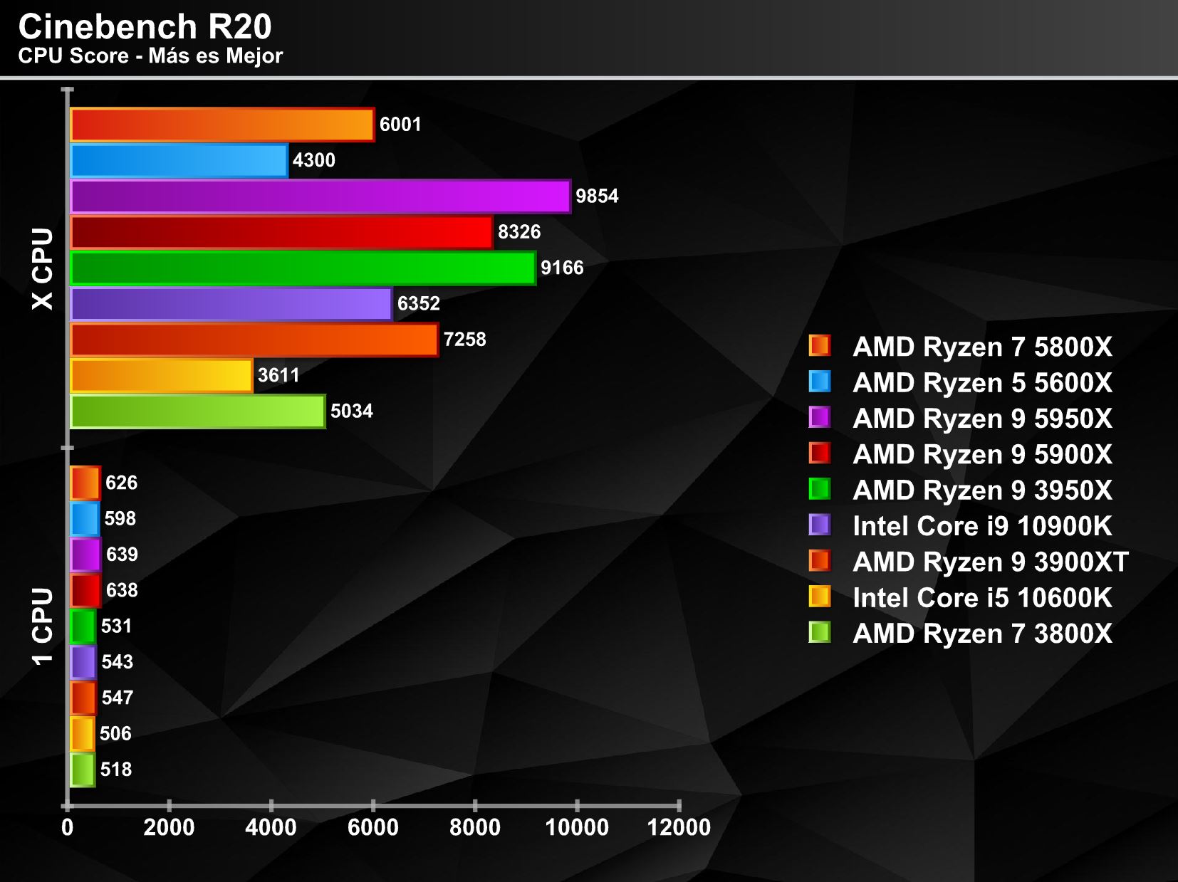Screen dimensions: 1178x882
Task: Click the "AMD Ryzen 9 5950X" legend label
Action: point(982,419)
